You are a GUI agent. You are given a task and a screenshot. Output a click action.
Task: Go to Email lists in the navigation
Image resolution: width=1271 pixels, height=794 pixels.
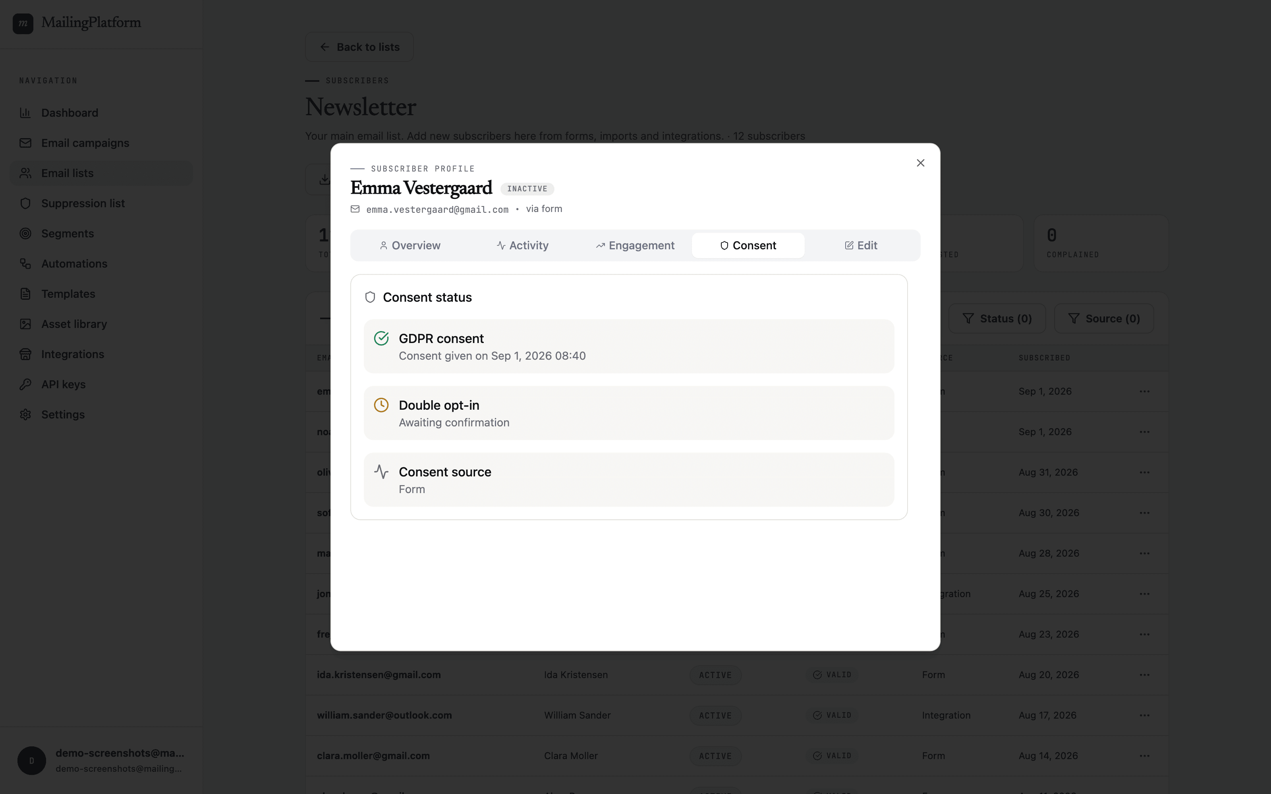[101, 173]
